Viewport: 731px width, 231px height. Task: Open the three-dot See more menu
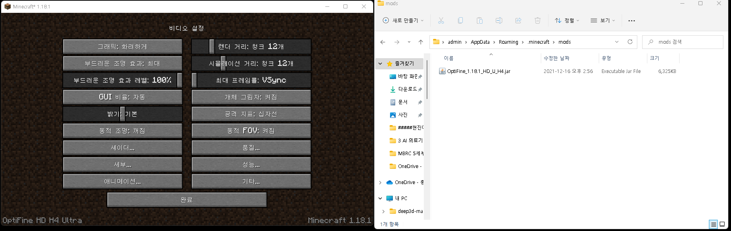pyautogui.click(x=631, y=21)
